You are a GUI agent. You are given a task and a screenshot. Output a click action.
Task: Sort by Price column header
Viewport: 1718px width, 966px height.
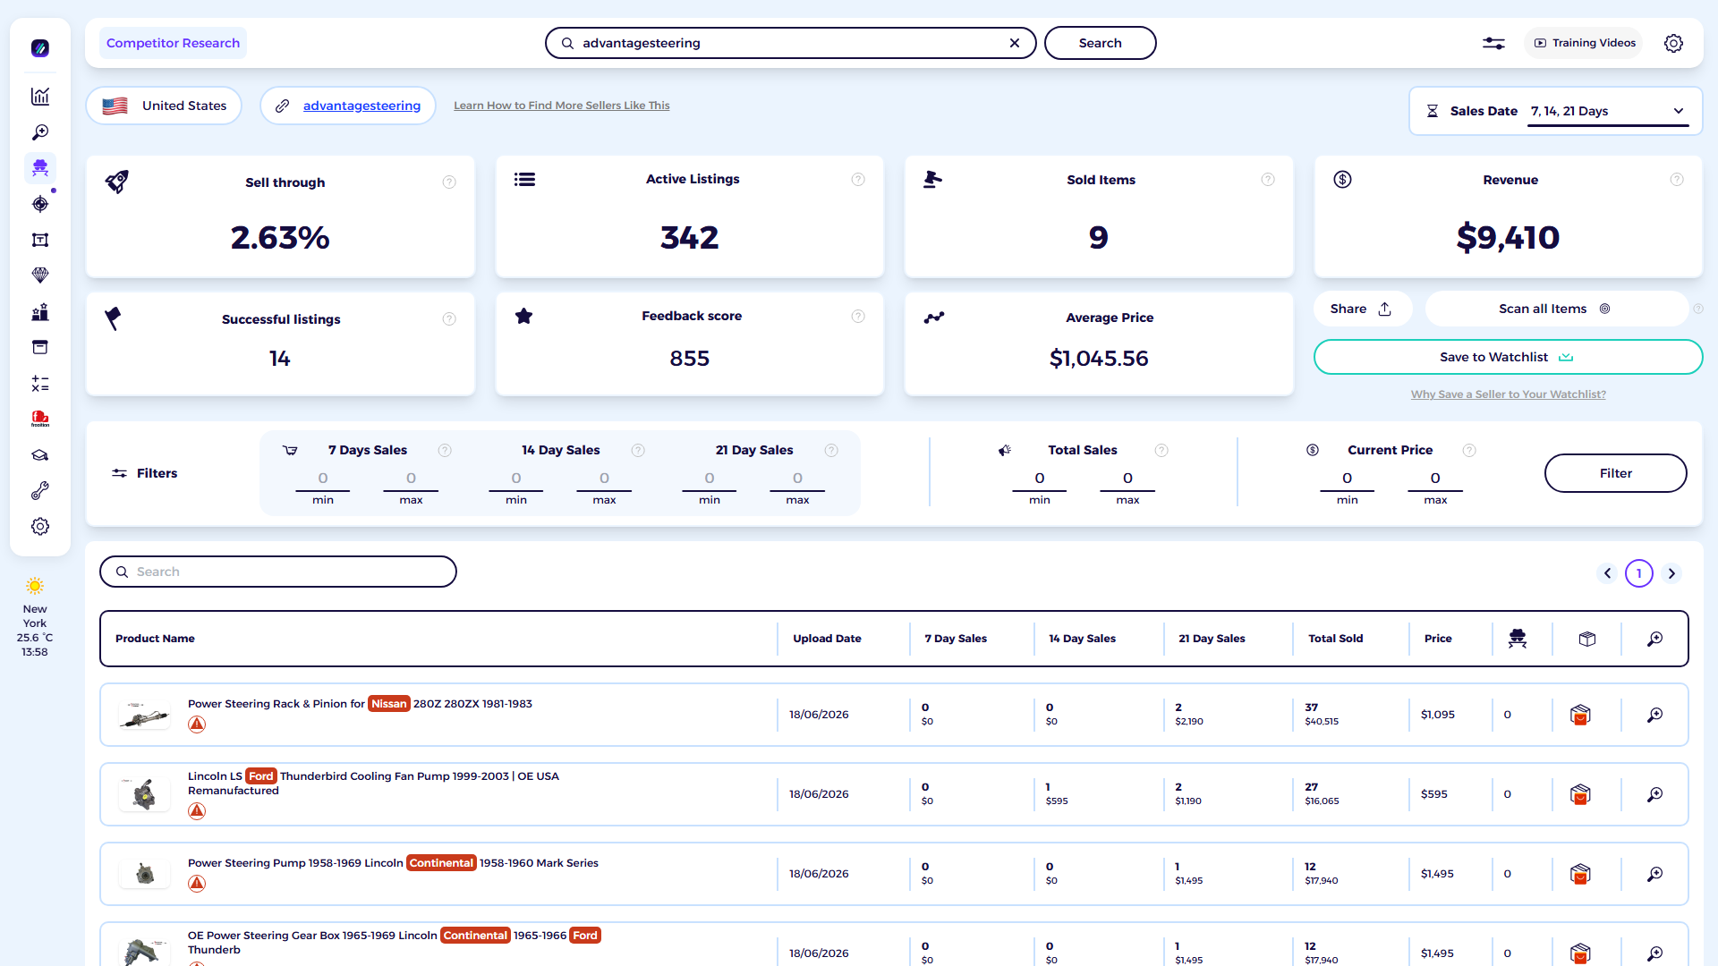[1438, 639]
